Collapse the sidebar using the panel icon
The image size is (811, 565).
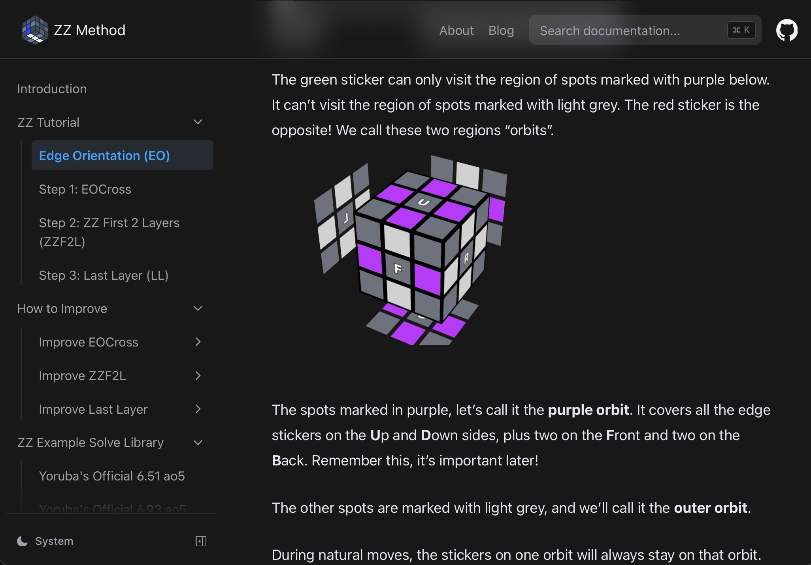pyautogui.click(x=201, y=541)
